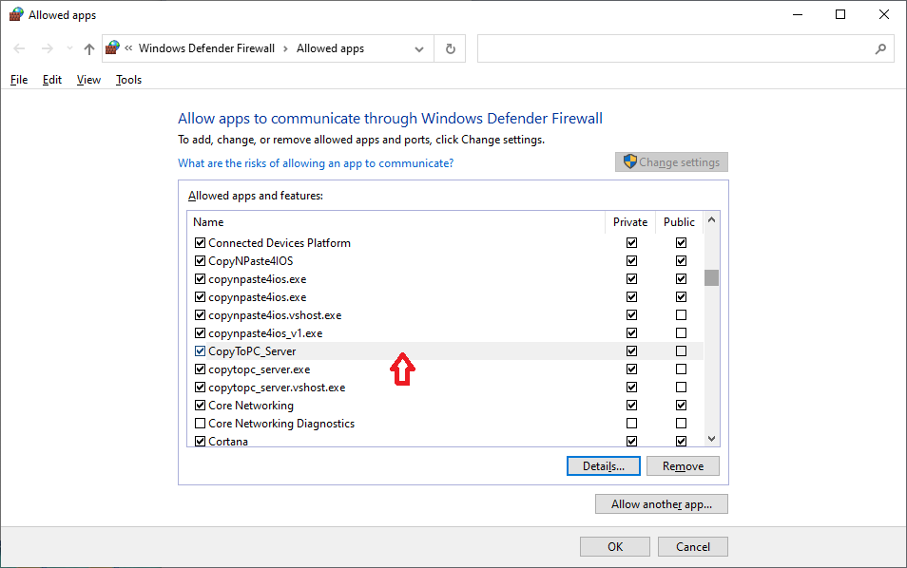This screenshot has height=568, width=907.
Task: Toggle Private for copytopc_server.vshost.exe
Action: (x=631, y=388)
